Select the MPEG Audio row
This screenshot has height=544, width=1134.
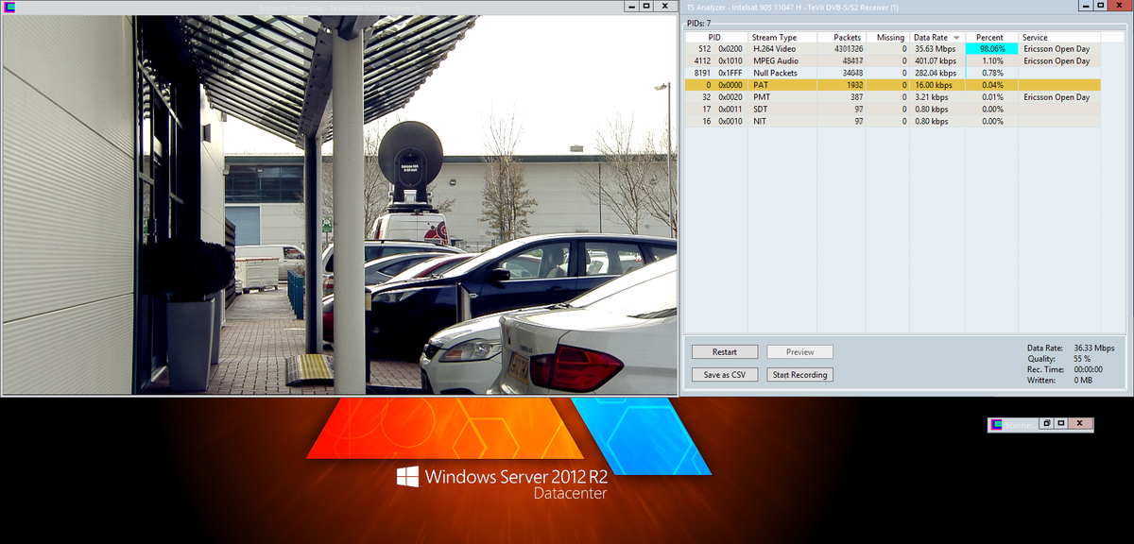tap(893, 60)
